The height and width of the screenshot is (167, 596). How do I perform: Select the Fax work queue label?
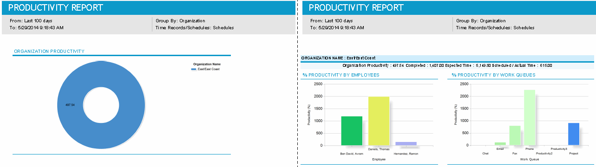click(515, 153)
